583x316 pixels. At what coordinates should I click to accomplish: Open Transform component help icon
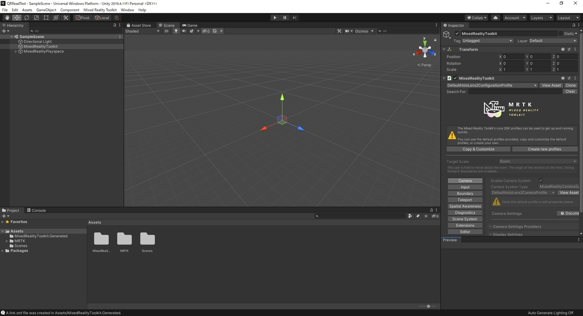[x=563, y=49]
